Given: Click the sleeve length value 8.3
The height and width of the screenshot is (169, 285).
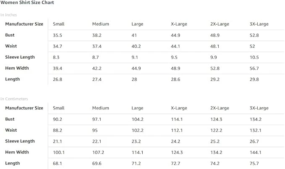Looking at the screenshot, I should click(x=56, y=57).
